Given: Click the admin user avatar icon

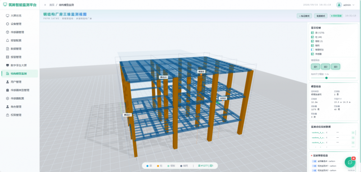Looking at the screenshot, I should point(339,5).
